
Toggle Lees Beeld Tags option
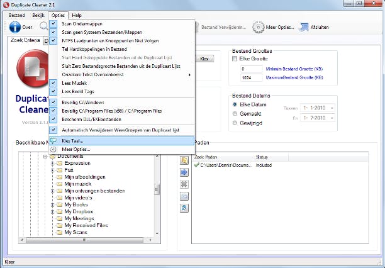click(122, 91)
